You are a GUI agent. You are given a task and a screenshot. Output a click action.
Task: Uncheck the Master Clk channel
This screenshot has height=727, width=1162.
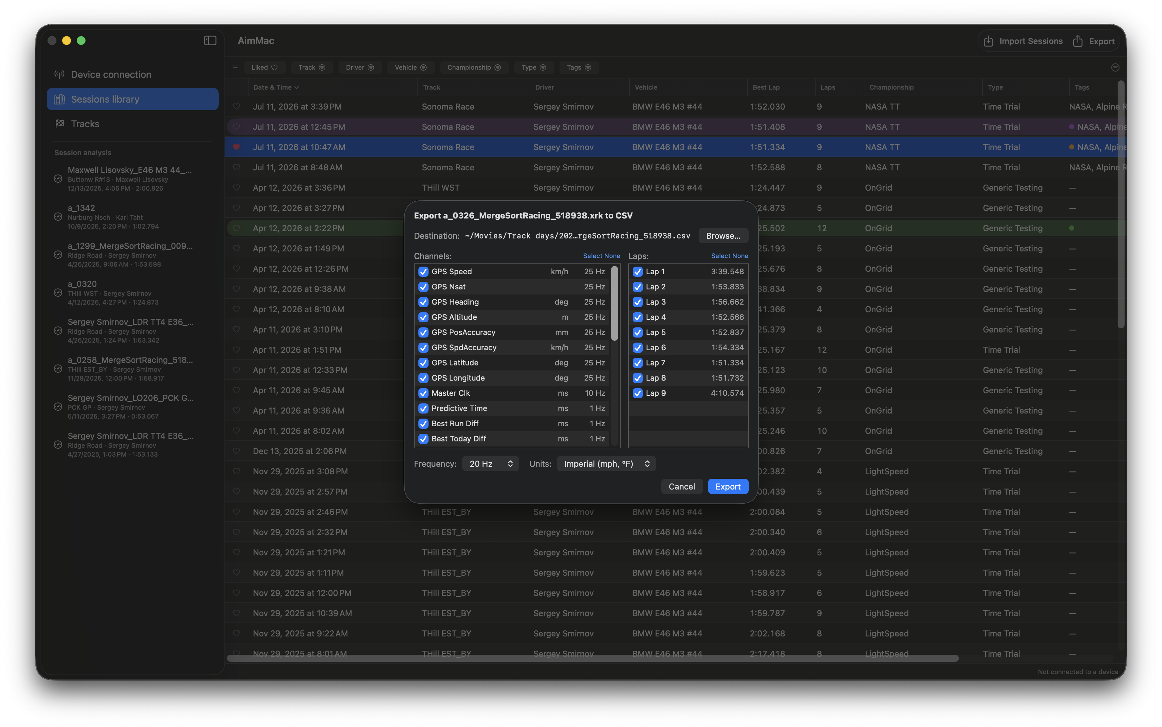[x=423, y=393]
